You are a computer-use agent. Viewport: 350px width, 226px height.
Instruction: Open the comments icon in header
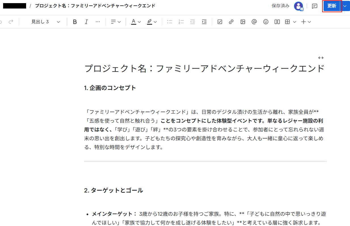pyautogui.click(x=315, y=6)
